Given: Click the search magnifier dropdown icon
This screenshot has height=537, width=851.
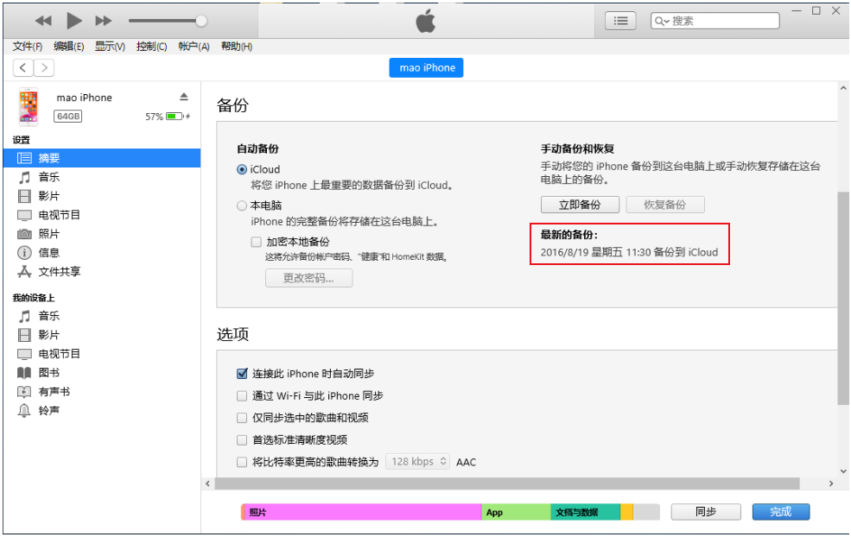Looking at the screenshot, I should pos(662,22).
